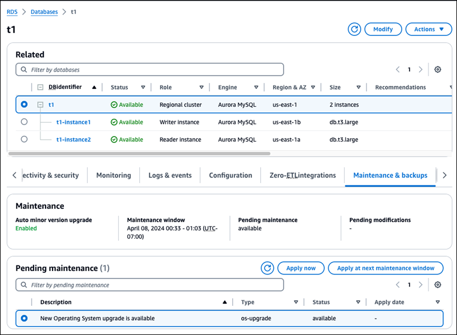Open the Related table preferences gear
The width and height of the screenshot is (457, 335).
click(x=438, y=69)
